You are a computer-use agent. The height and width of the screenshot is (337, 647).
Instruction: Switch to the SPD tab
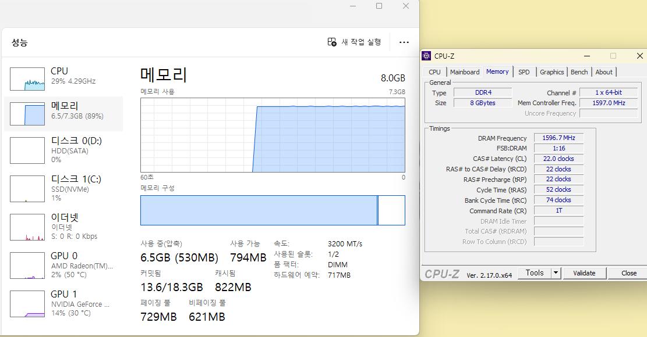click(x=524, y=72)
